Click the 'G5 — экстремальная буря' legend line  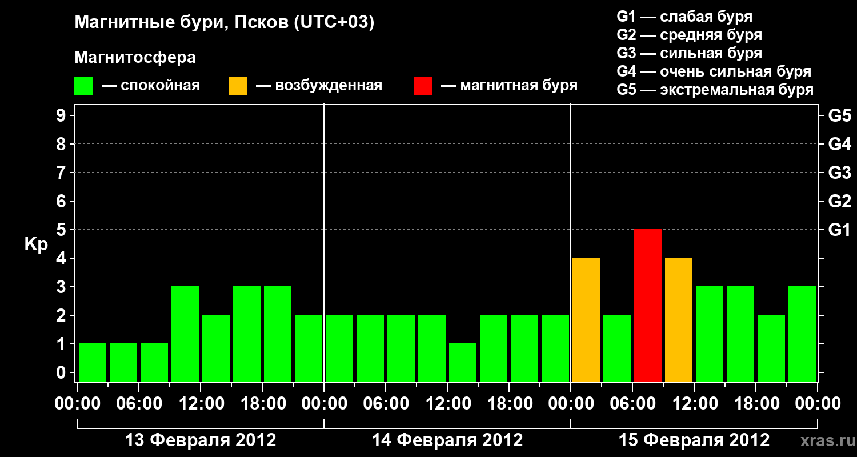coord(715,90)
